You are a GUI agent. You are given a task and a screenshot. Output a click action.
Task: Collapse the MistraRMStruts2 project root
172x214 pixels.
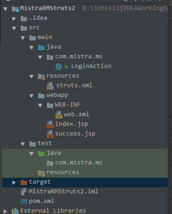click(x=5, y=9)
